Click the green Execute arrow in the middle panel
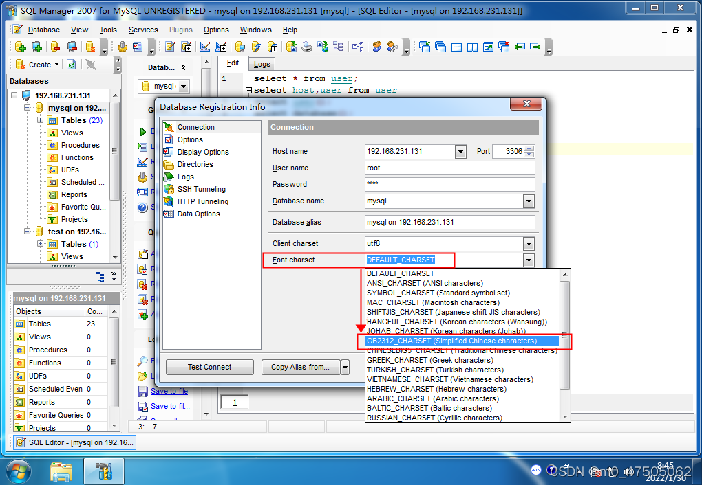Screen dimensions: 702x485 [143, 131]
